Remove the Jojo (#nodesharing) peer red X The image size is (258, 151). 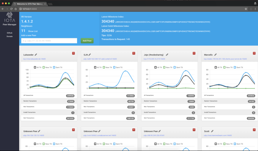click(x=194, y=53)
